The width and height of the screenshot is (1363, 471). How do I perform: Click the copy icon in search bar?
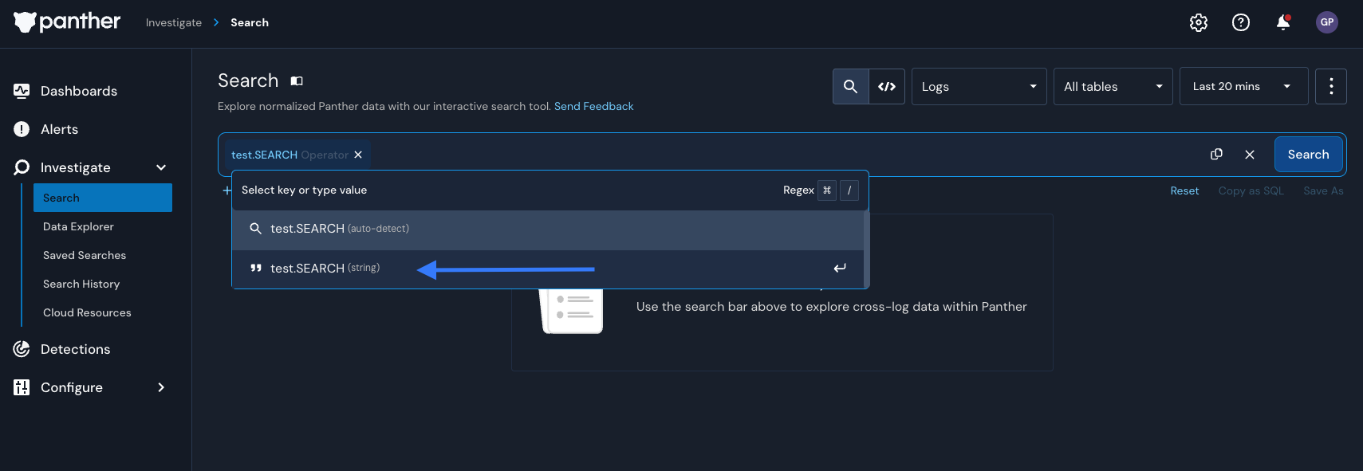tap(1216, 155)
